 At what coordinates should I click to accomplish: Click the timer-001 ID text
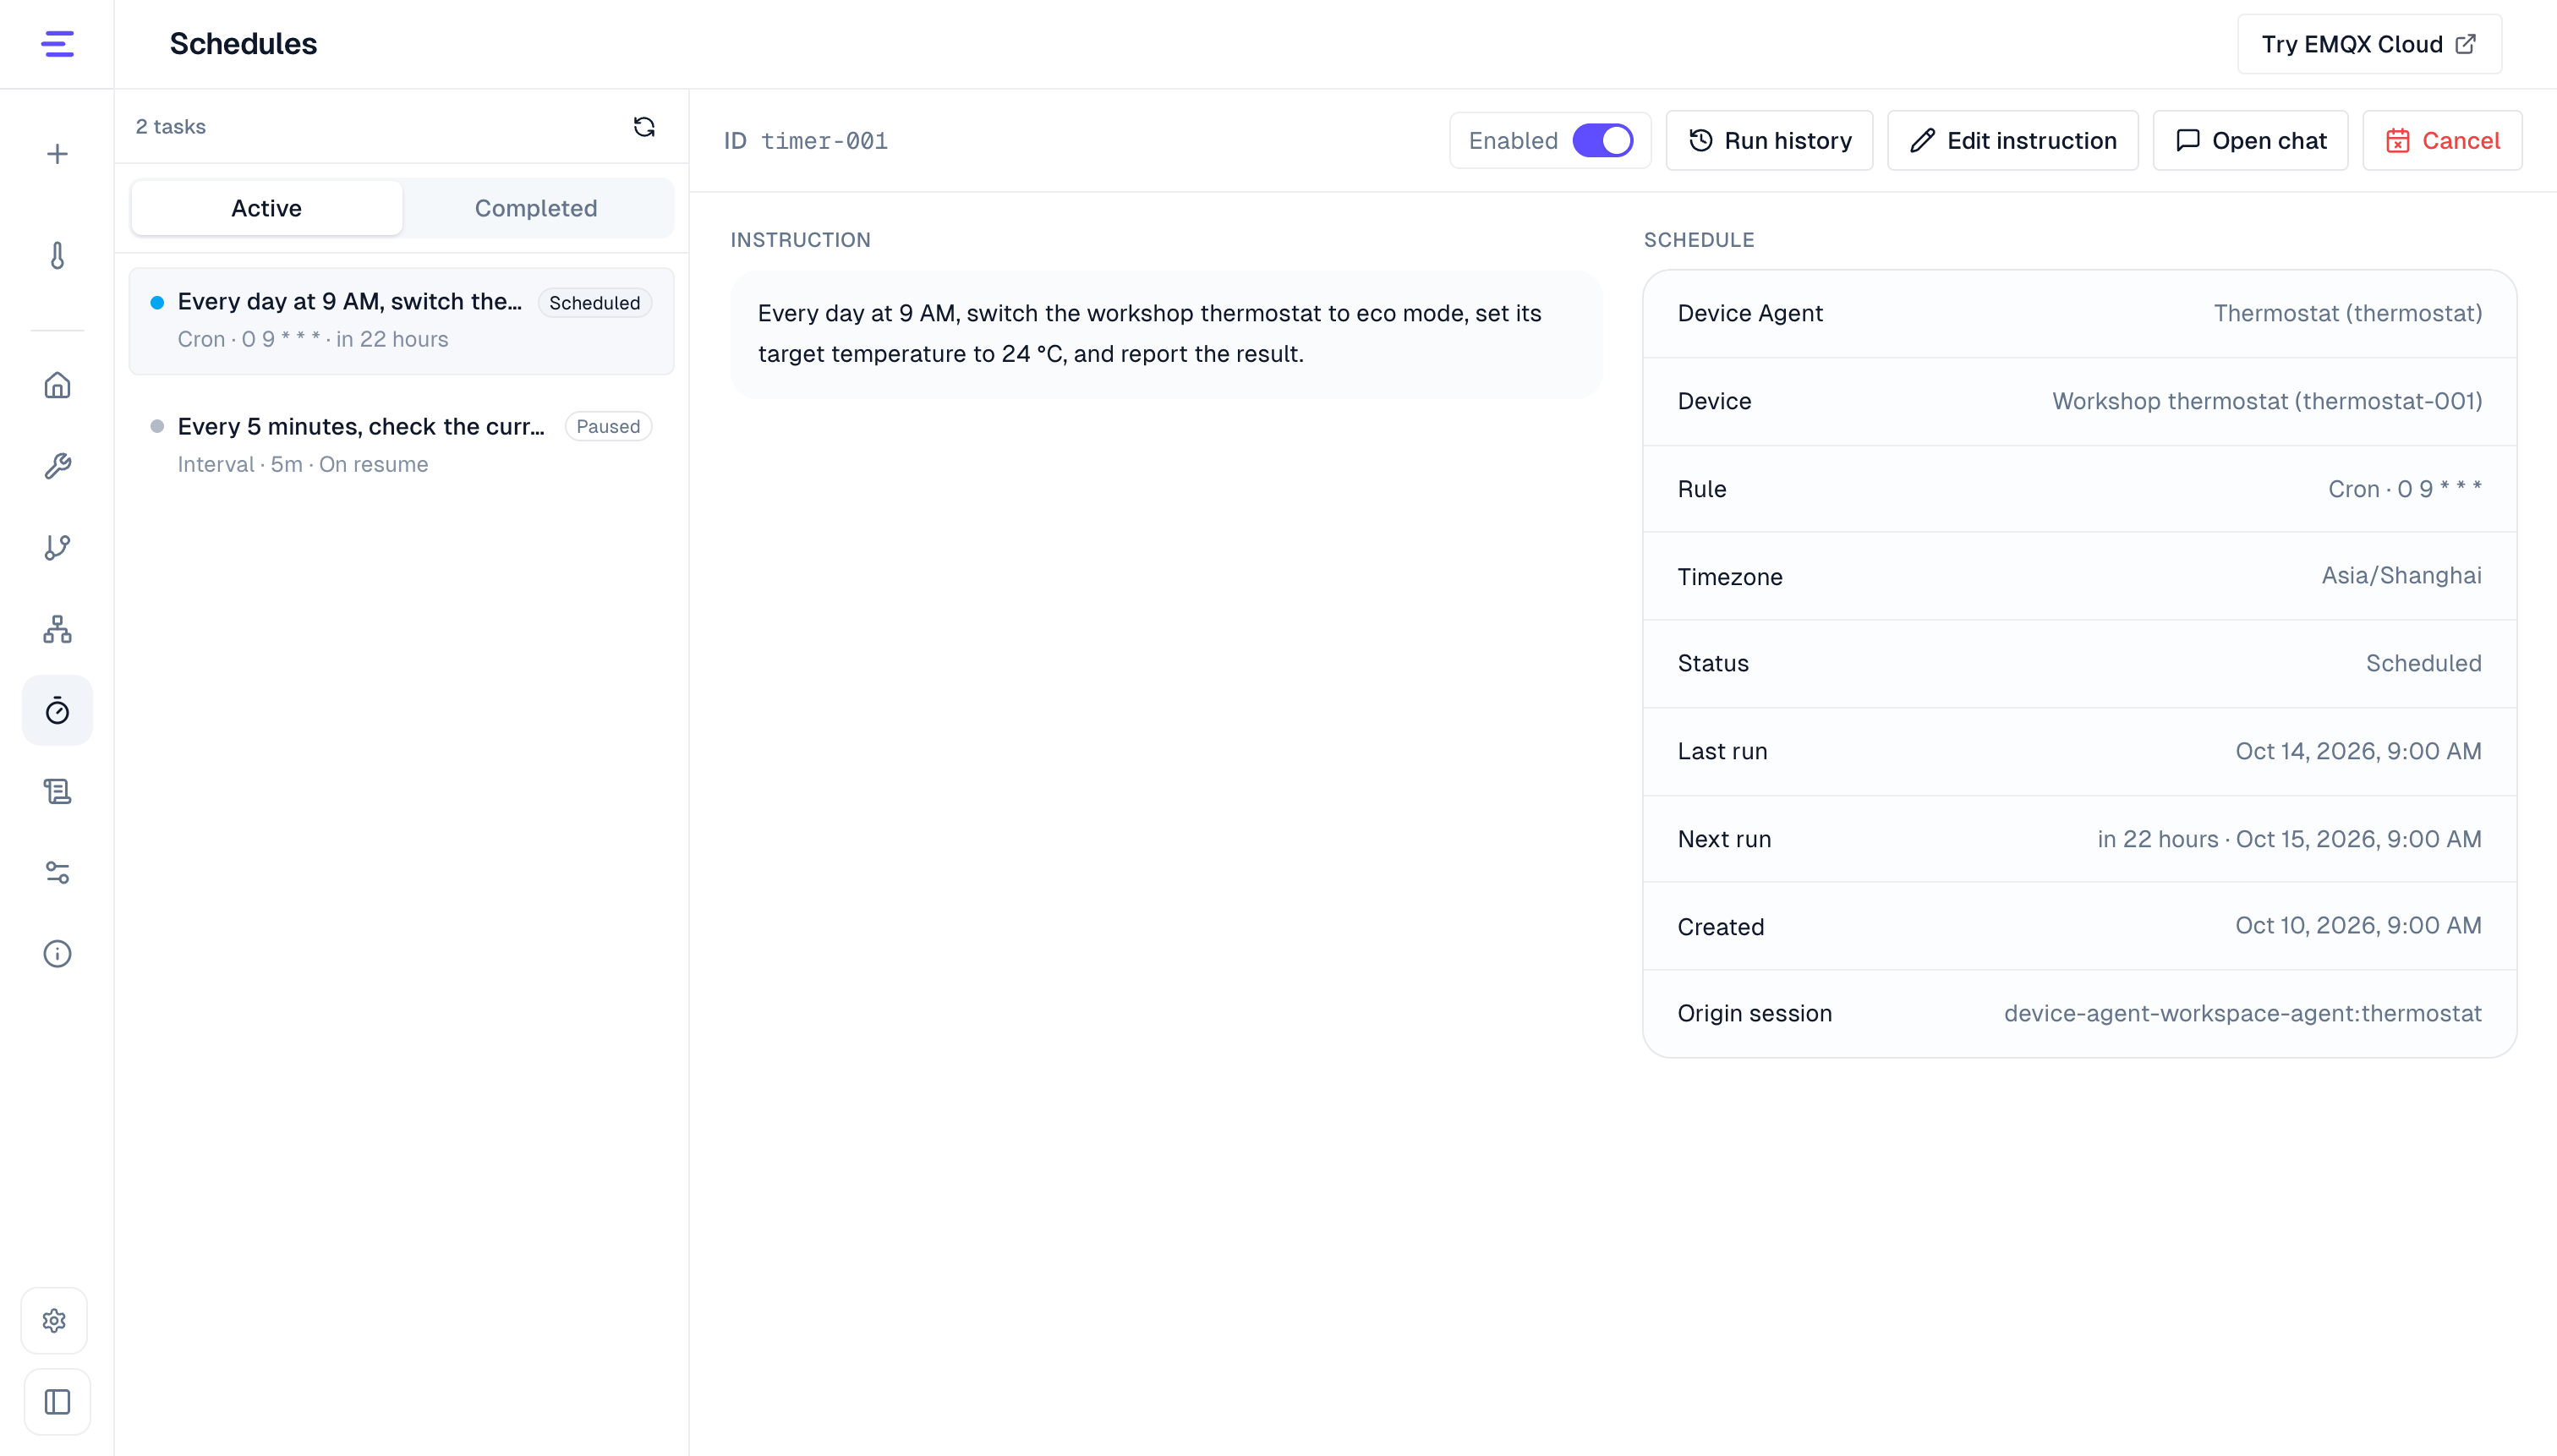(824, 141)
